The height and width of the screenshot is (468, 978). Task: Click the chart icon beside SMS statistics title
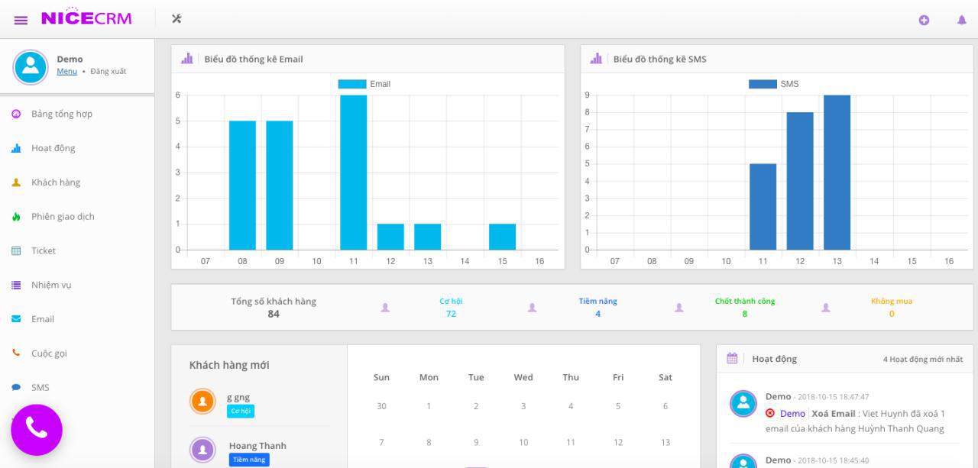pos(596,59)
